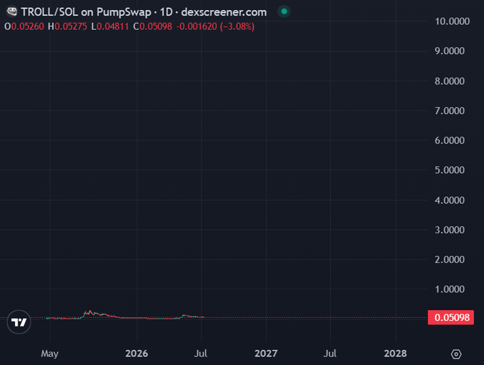The width and height of the screenshot is (484, 365).
Task: Select the 10.0000 price axis label
Action: [x=452, y=21]
